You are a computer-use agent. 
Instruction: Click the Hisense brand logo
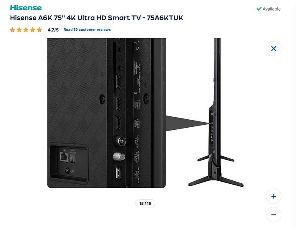26,8
